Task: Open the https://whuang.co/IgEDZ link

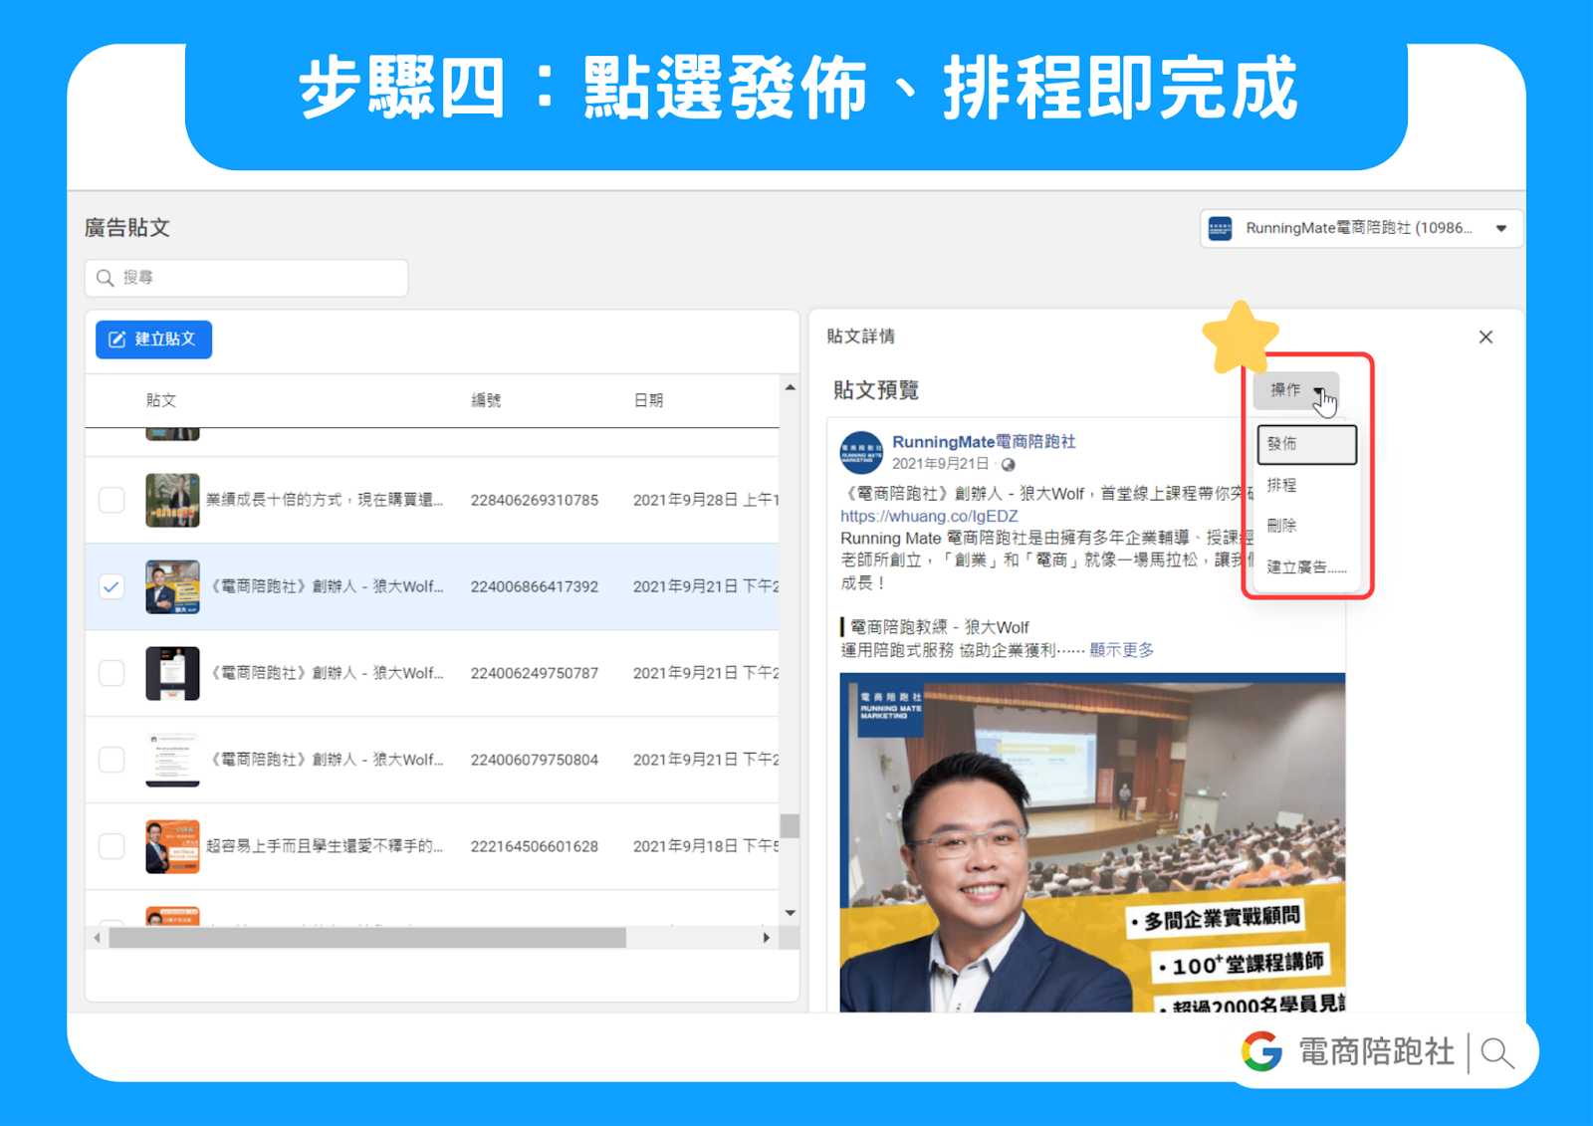Action: (929, 516)
